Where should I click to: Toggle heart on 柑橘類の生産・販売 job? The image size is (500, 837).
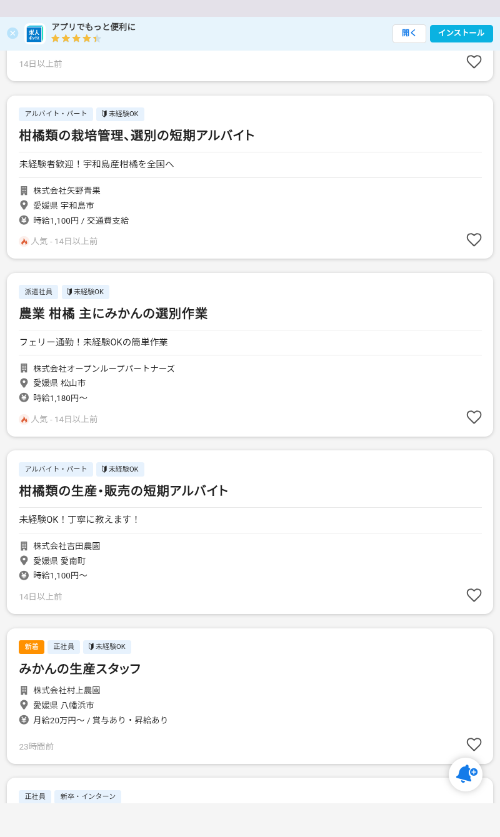[x=474, y=595]
